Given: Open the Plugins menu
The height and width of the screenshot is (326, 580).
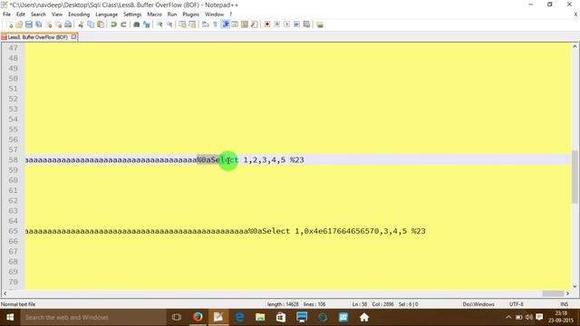Looking at the screenshot, I should tap(191, 14).
